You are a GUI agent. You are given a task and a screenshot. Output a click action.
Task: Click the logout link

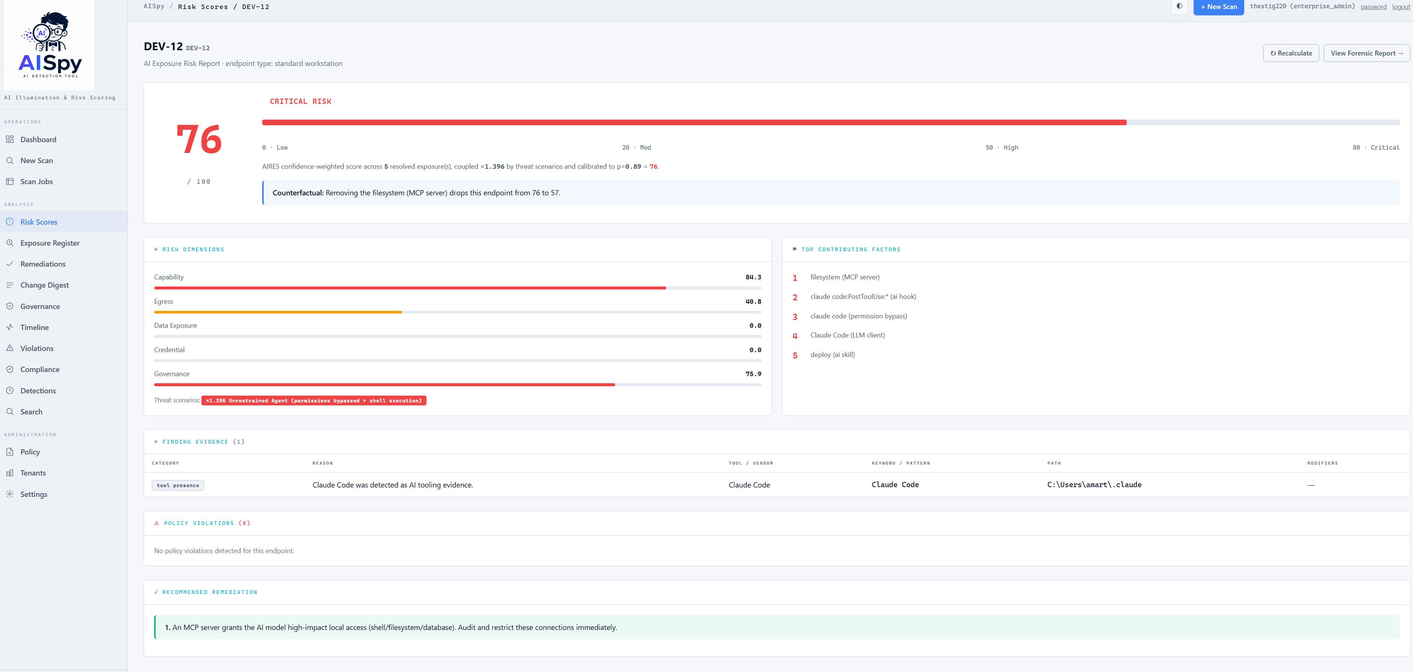point(1401,7)
